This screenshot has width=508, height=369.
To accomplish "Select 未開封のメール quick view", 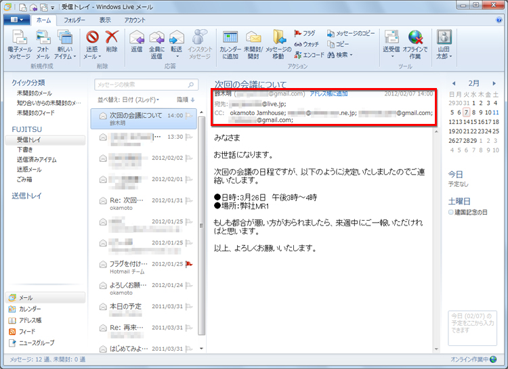I will pos(35,93).
